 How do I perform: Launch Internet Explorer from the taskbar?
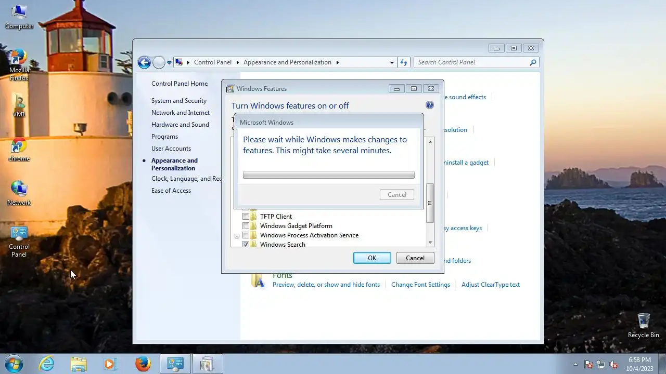tap(47, 364)
